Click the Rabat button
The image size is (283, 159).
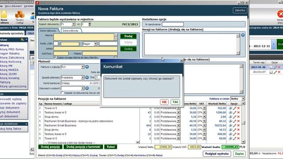click(x=111, y=147)
